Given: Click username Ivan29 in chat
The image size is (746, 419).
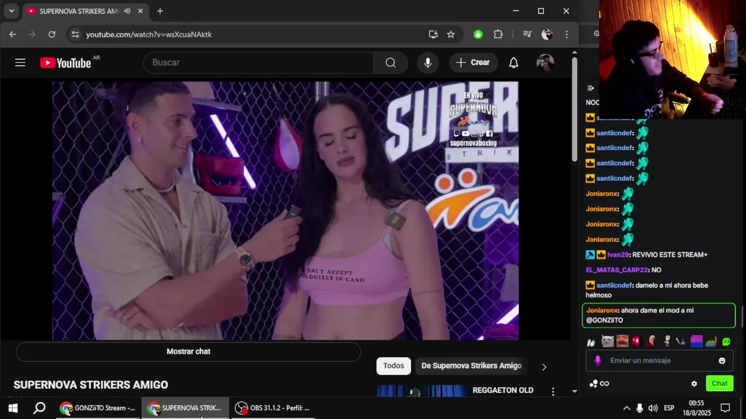Looking at the screenshot, I should tap(618, 254).
